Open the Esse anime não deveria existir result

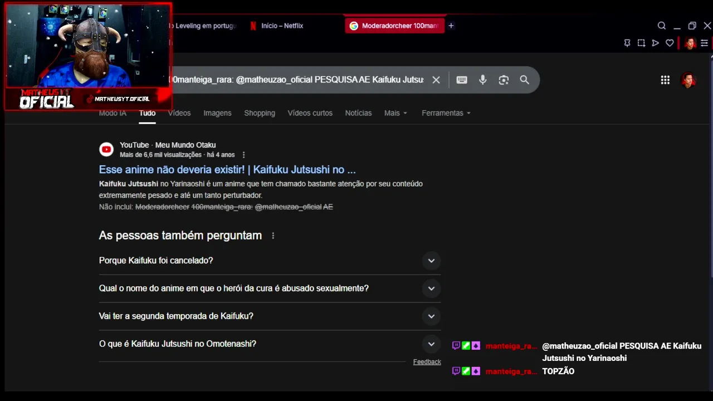click(227, 170)
